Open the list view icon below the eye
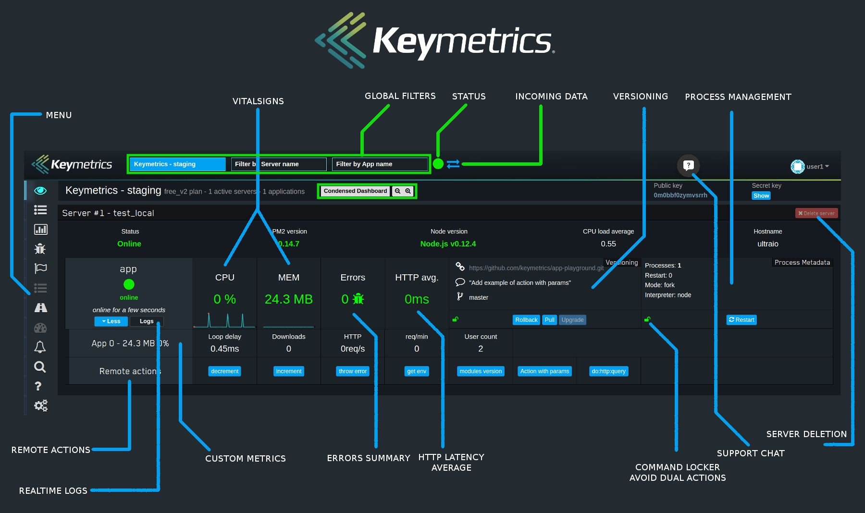 (40, 210)
